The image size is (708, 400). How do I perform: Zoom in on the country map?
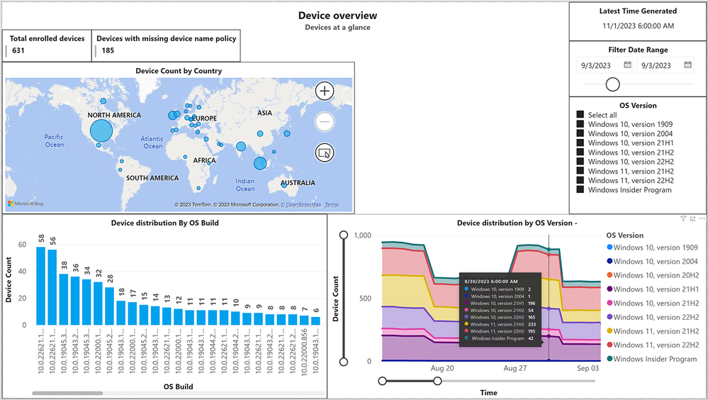[x=324, y=91]
